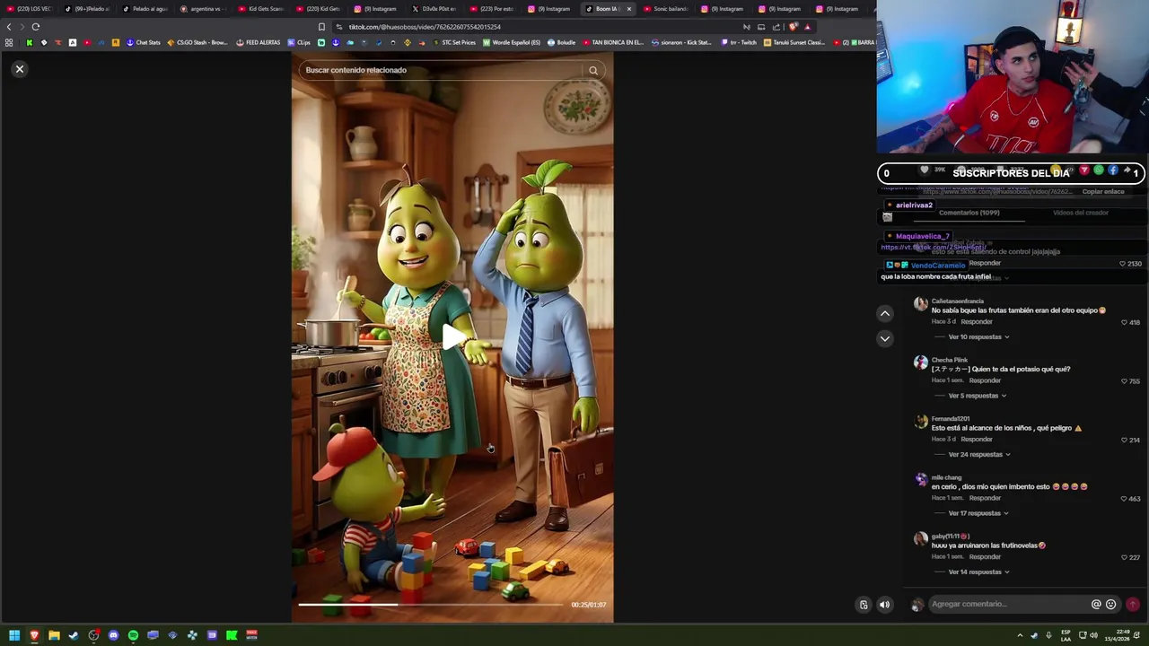
Task: Open File Explorer from taskbar
Action: pyautogui.click(x=54, y=635)
